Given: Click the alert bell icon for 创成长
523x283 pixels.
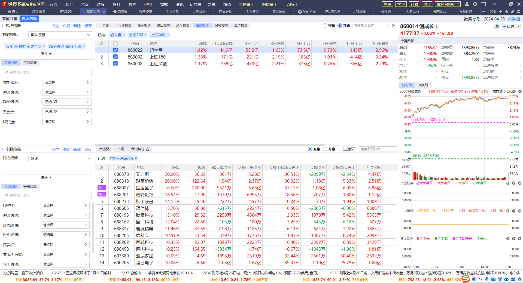Looking at the screenshot, I should pyautogui.click(x=497, y=26).
